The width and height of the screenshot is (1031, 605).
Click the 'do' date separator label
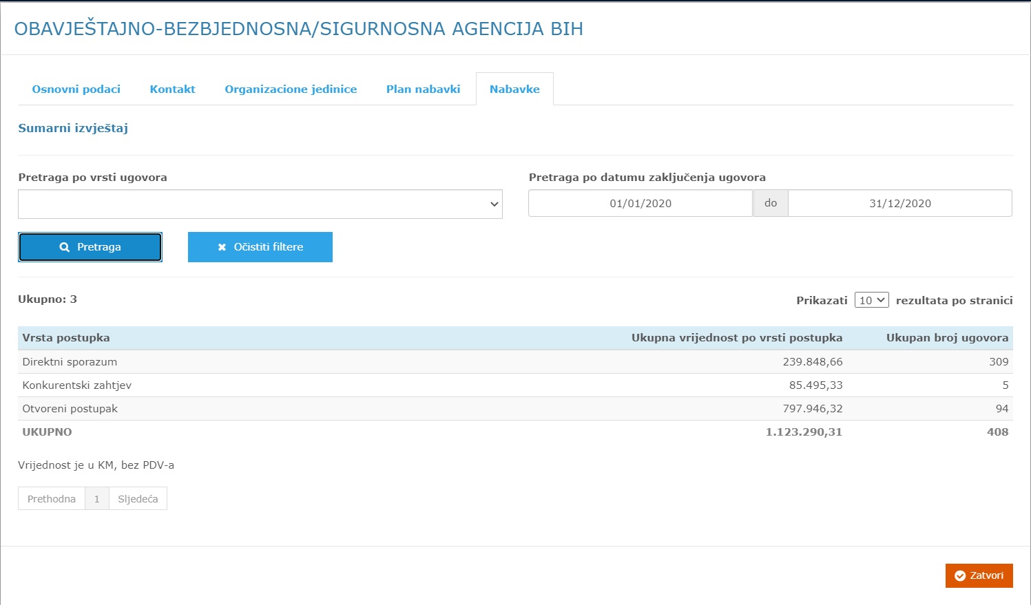771,204
